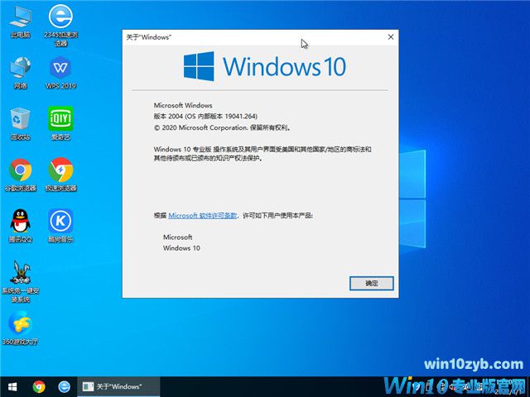Click the 关于"Windows" dialog title bar
The image size is (530, 397).
pyautogui.click(x=248, y=37)
